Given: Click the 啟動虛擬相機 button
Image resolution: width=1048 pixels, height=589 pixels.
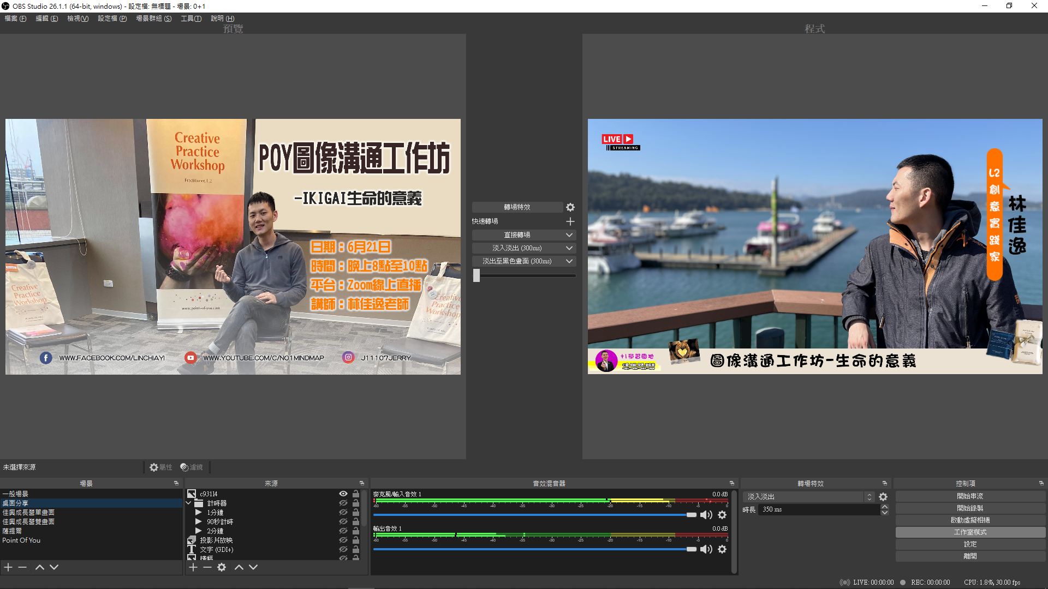Looking at the screenshot, I should tap(970, 520).
